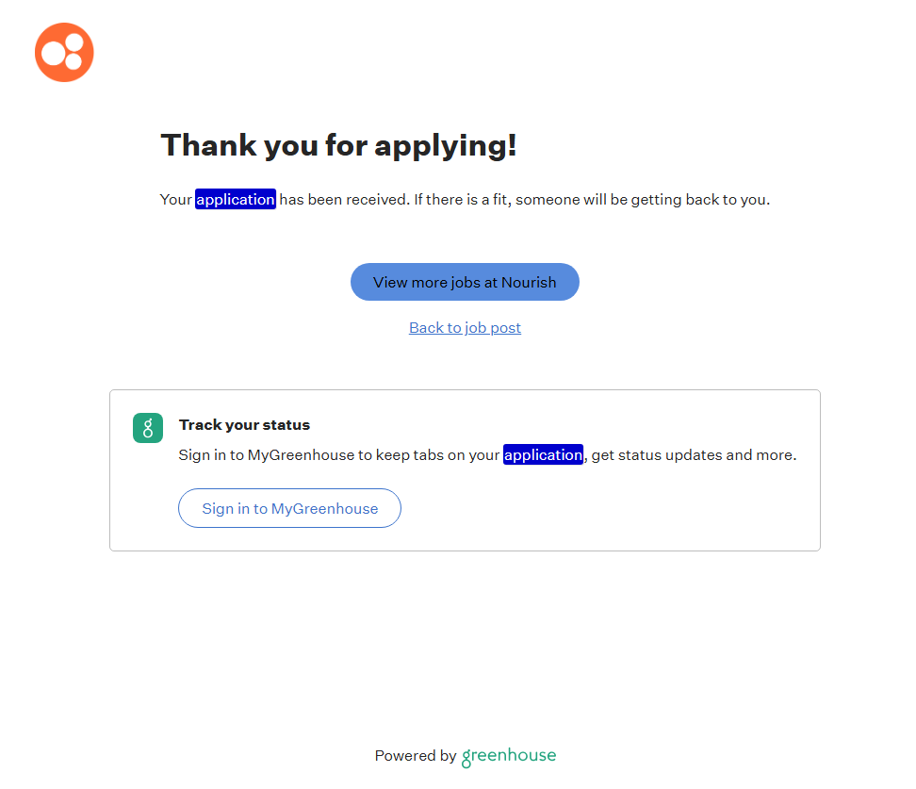Click the orange Nourish logo

tap(64, 52)
